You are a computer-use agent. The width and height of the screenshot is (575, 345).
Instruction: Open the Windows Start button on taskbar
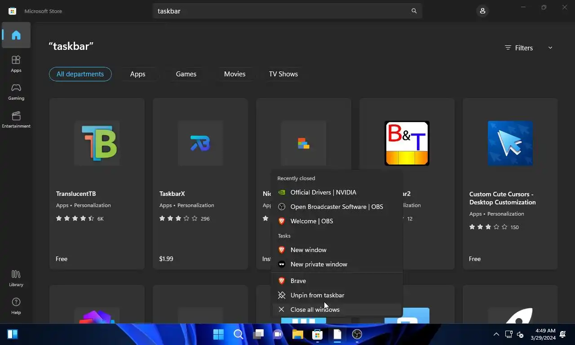(219, 334)
